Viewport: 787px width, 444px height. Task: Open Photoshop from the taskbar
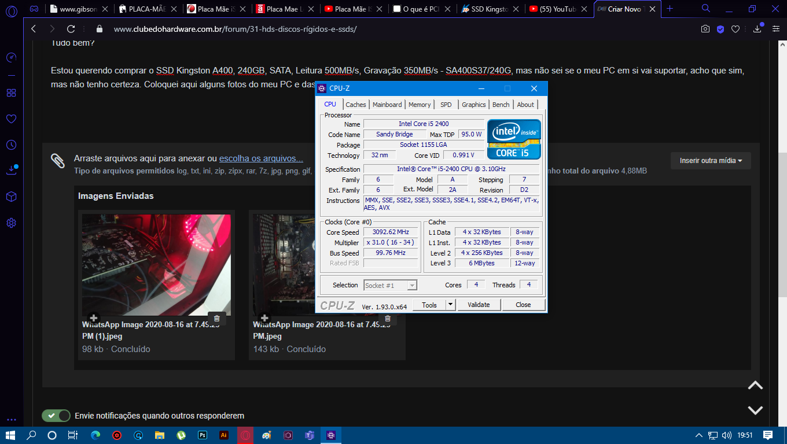[x=203, y=435]
